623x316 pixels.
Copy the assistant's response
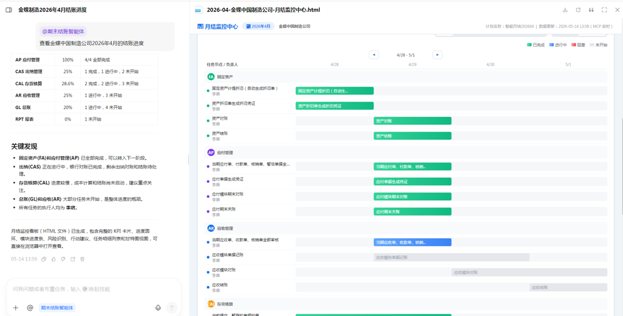(x=44, y=259)
